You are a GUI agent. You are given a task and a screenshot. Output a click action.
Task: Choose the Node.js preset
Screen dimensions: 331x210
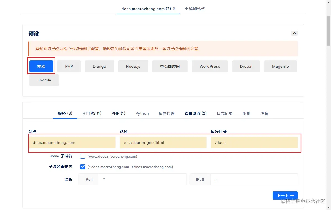(133, 66)
